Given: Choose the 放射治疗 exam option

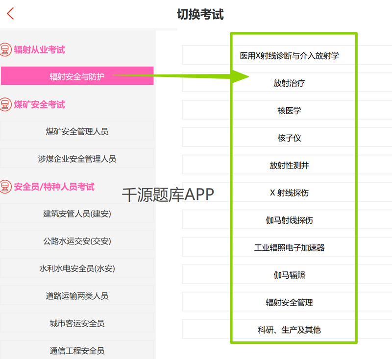Looking at the screenshot, I should pyautogui.click(x=289, y=83).
